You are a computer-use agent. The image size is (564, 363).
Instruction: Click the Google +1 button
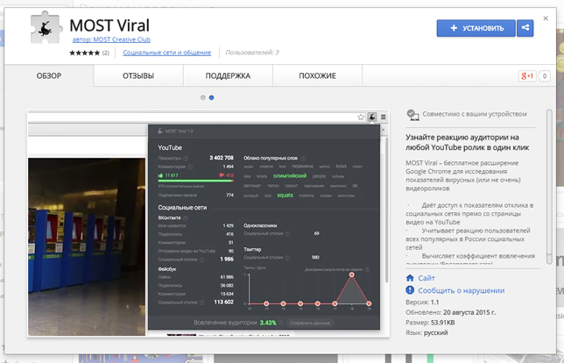click(527, 76)
